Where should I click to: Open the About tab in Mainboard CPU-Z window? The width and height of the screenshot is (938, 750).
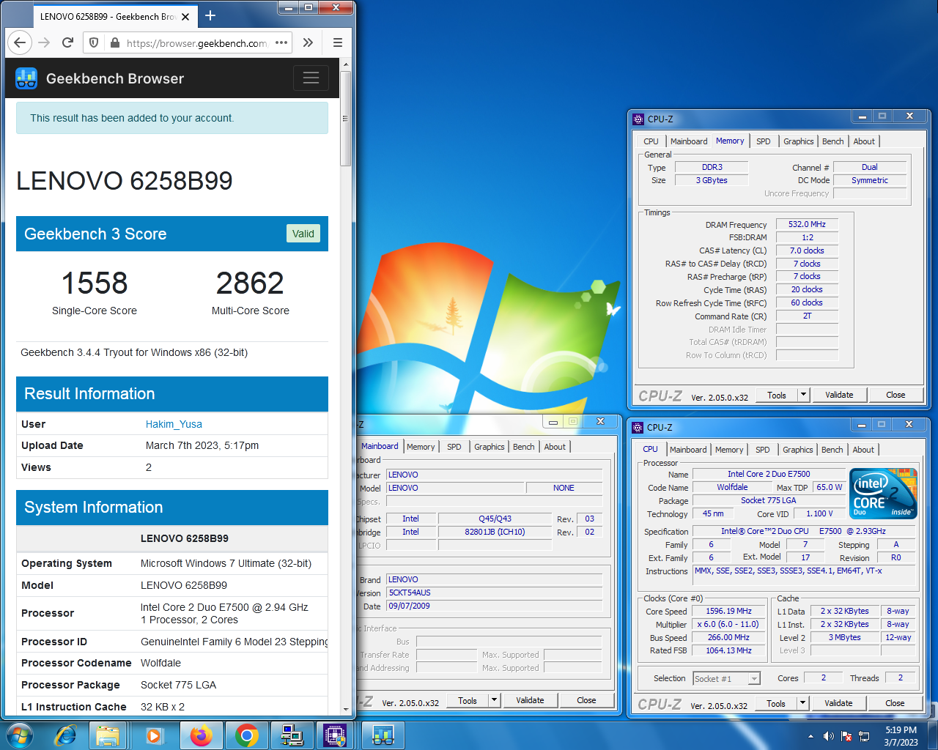tap(555, 447)
